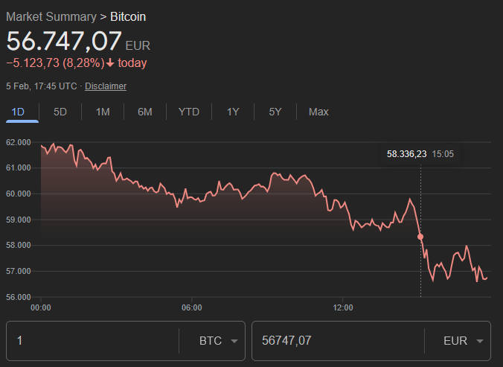Click the 56.747,07 headline price
The height and width of the screenshot is (367, 503).
64,40
